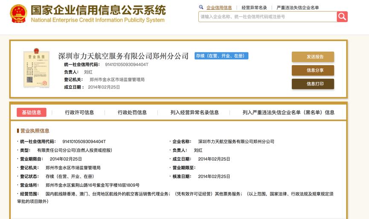Click the 信息分享 button
Viewport: 369px width, 219px height.
(x=313, y=70)
